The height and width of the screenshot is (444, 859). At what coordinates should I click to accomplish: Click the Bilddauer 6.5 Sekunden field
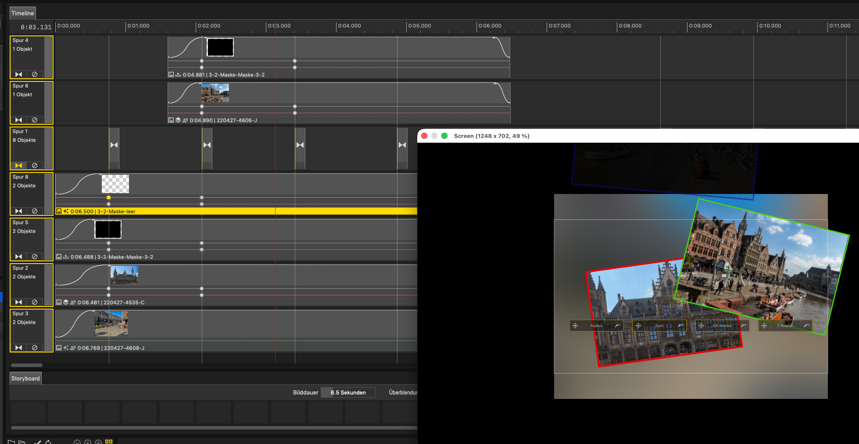348,392
